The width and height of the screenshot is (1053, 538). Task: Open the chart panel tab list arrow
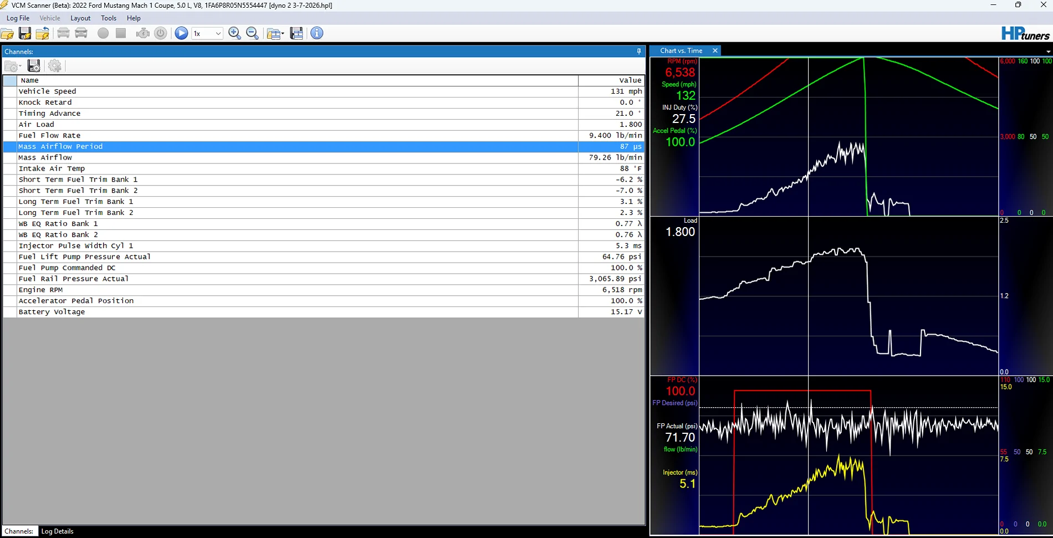coord(1048,52)
